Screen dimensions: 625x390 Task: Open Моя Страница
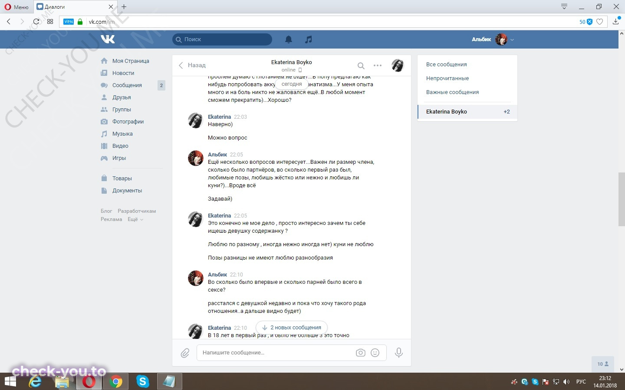click(131, 61)
